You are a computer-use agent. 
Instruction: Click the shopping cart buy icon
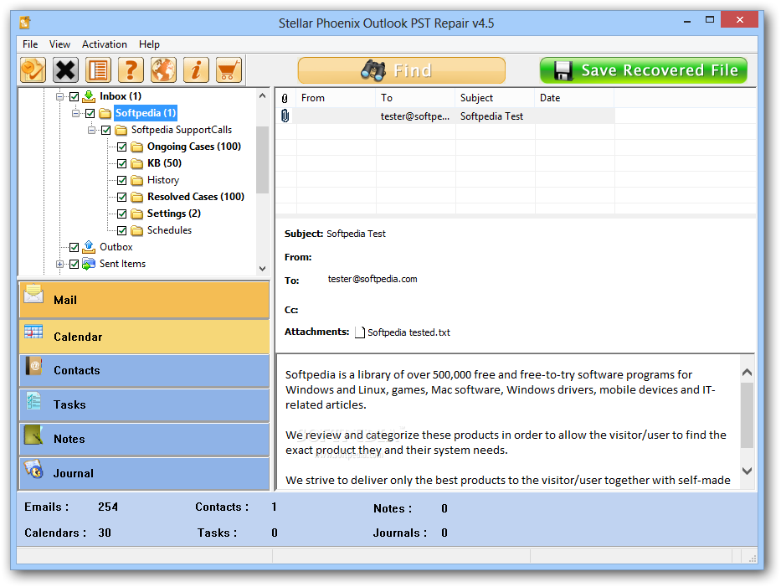point(229,70)
